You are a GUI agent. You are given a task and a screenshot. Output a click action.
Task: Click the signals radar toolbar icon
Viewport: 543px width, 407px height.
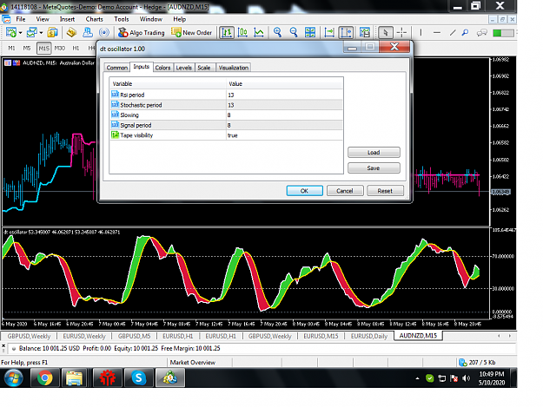pos(104,32)
